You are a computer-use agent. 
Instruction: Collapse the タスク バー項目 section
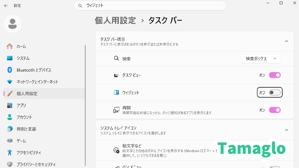pos(286,41)
